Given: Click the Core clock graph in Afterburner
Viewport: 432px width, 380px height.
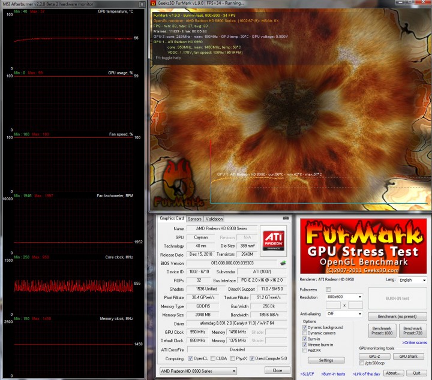Looking at the screenshot, I should coord(74,286).
